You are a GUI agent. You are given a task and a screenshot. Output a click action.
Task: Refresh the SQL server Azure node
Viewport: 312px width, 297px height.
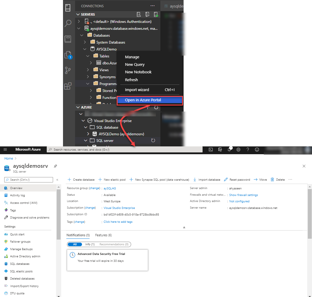click(x=153, y=140)
